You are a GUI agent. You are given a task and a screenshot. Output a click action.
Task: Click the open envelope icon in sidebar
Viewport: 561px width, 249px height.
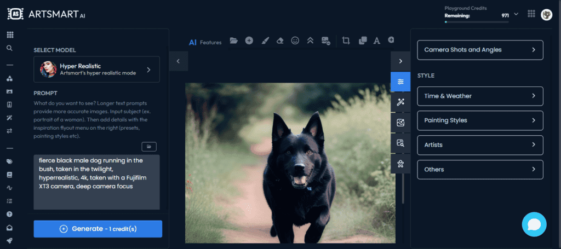10,228
